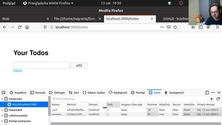Switch to the GitHub - kciebiera tab

173,19
